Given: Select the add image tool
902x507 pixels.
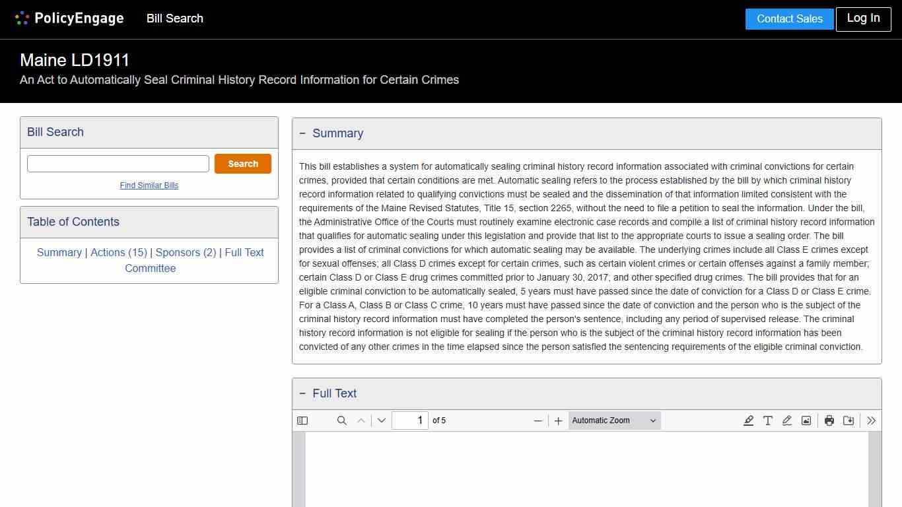Looking at the screenshot, I should coord(806,421).
